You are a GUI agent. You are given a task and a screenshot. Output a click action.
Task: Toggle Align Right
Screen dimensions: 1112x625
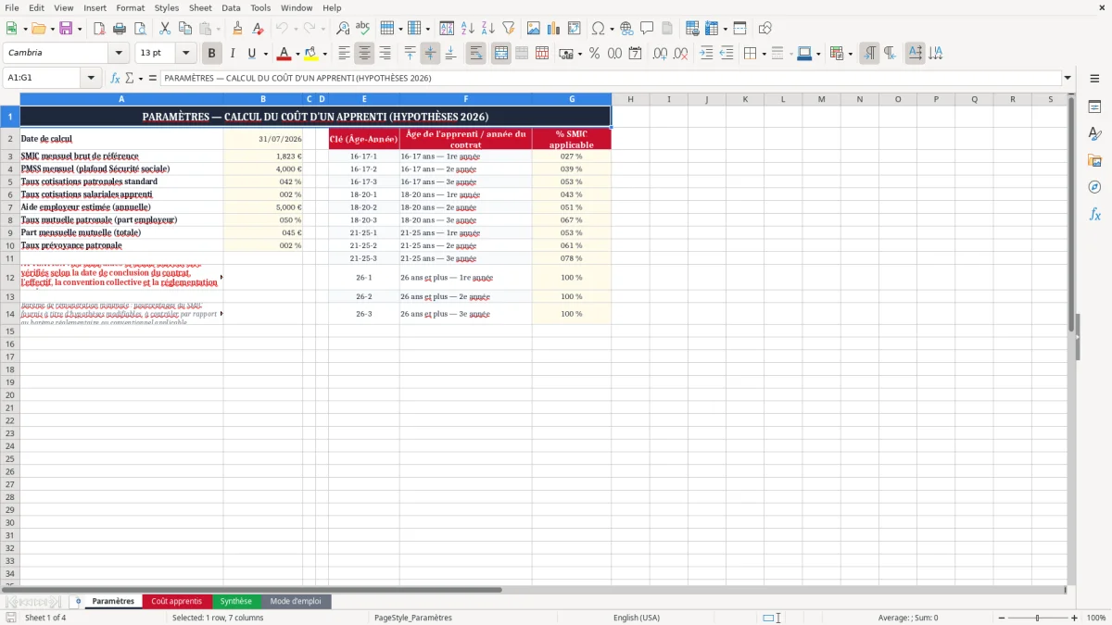(x=385, y=54)
